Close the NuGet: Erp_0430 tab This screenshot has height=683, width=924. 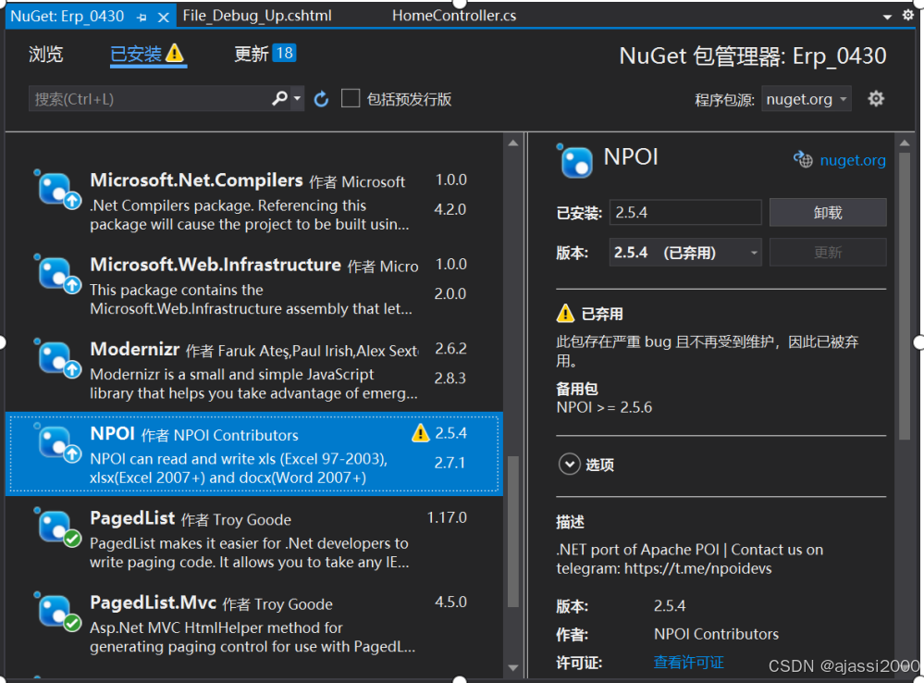pos(164,17)
